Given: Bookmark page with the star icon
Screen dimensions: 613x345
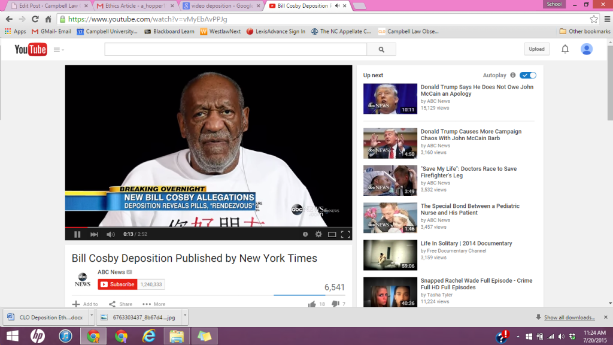Looking at the screenshot, I should 594,19.
